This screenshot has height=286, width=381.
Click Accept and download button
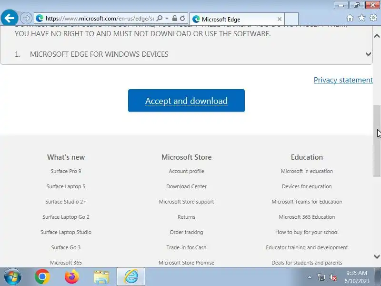[186, 101]
